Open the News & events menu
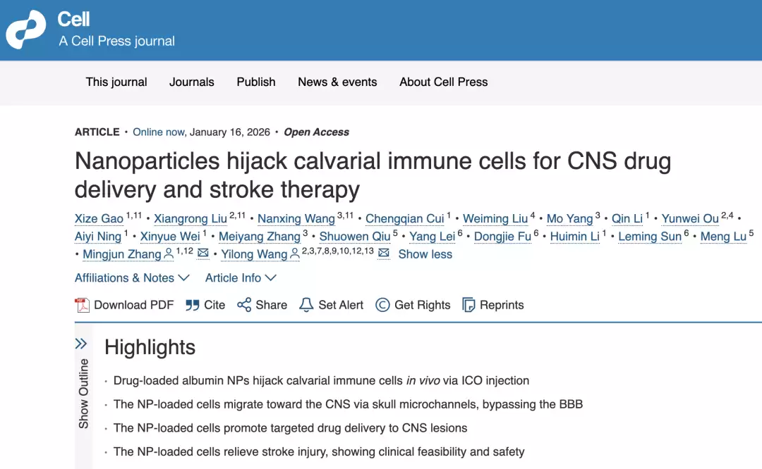Viewport: 762px width, 469px height. point(337,82)
